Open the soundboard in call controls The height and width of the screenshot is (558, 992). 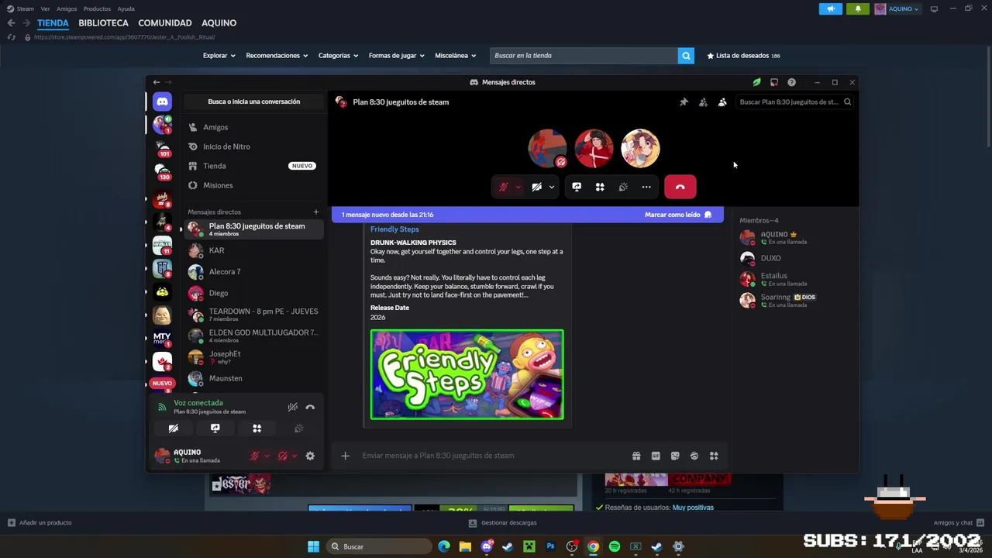(623, 187)
